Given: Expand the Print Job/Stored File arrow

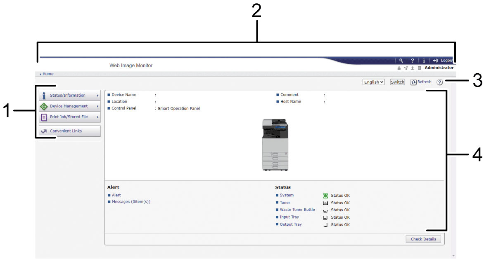Looking at the screenshot, I should point(98,117).
